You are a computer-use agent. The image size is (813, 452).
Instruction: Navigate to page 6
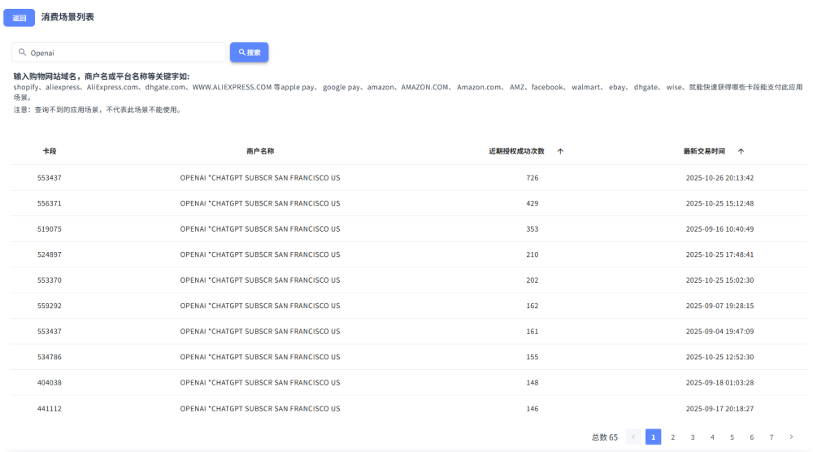coord(752,437)
